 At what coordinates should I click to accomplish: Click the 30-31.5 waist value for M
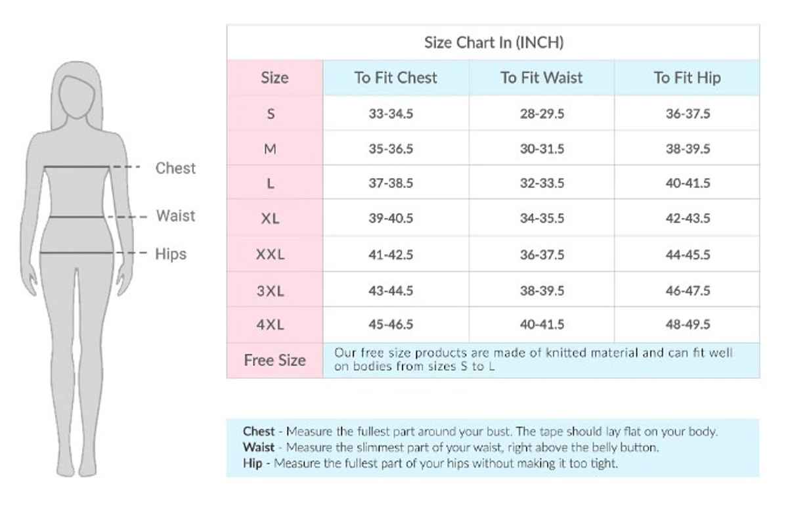tap(542, 149)
